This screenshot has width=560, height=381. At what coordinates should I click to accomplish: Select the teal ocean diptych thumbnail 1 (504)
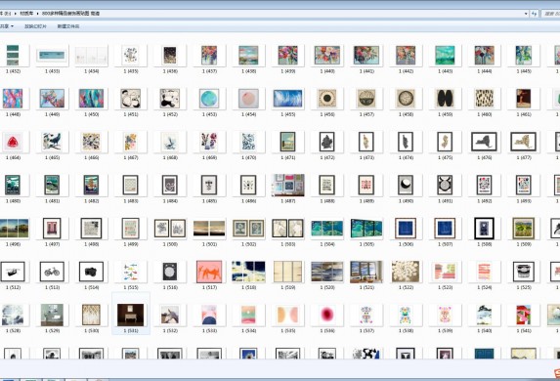coord(327,229)
